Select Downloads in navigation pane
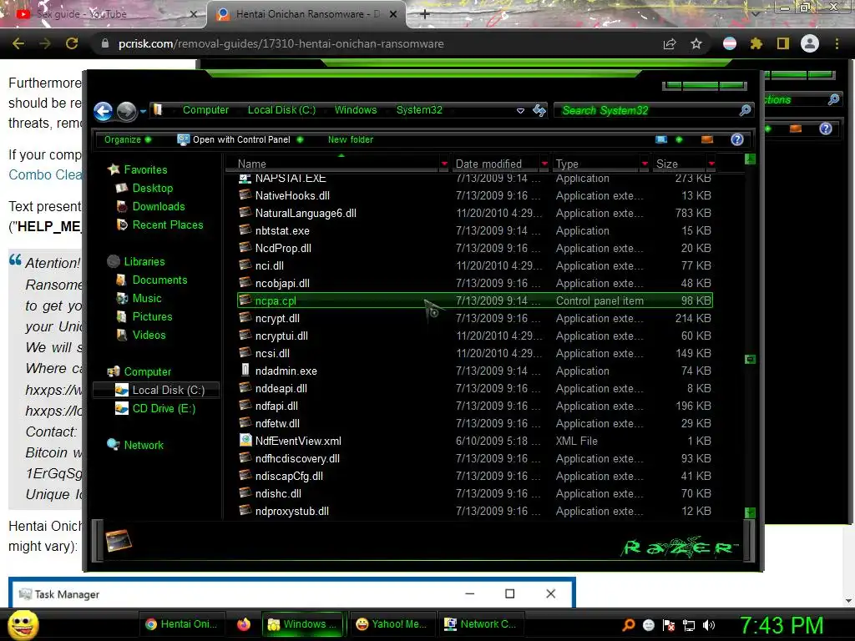The height and width of the screenshot is (641, 855). coord(158,207)
